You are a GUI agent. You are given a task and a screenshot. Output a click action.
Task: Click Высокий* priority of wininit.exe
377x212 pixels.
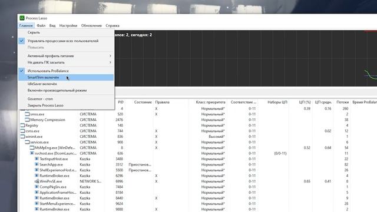click(216, 137)
